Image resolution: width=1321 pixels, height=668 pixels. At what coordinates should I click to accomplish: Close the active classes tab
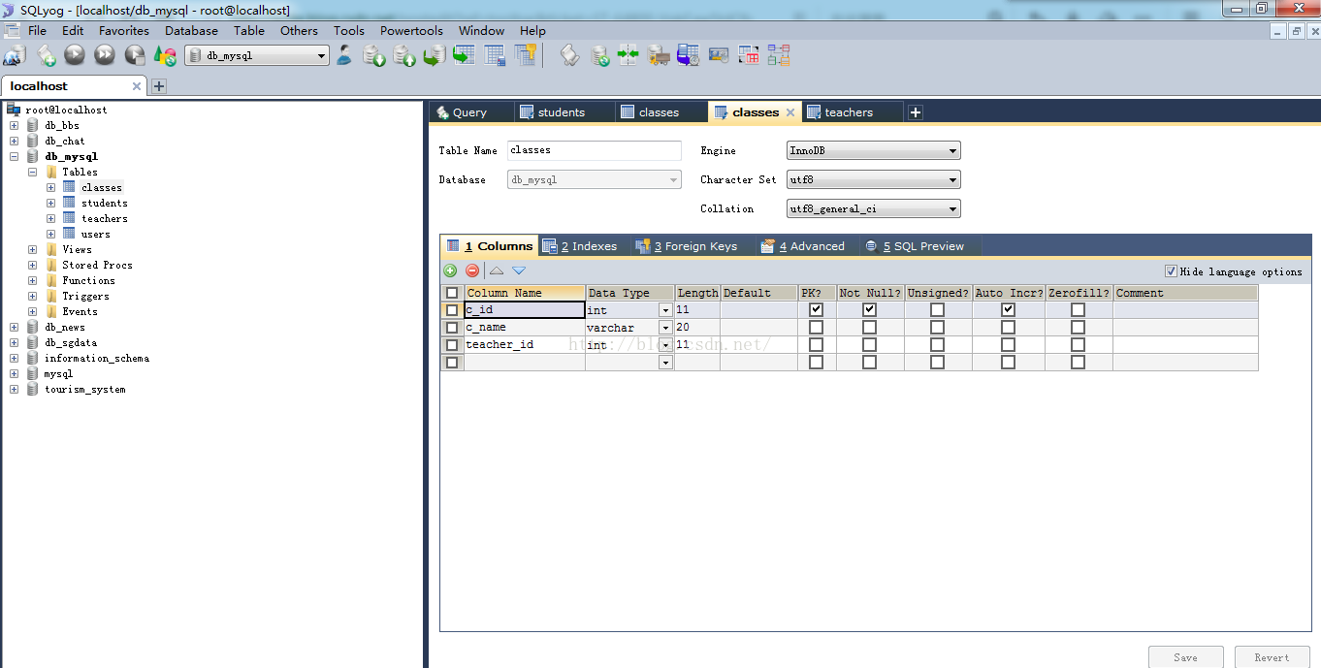[x=790, y=112]
